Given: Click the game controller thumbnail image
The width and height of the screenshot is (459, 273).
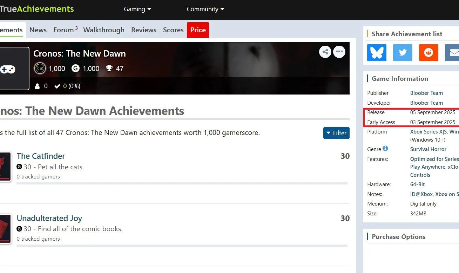Looking at the screenshot, I should (14, 69).
